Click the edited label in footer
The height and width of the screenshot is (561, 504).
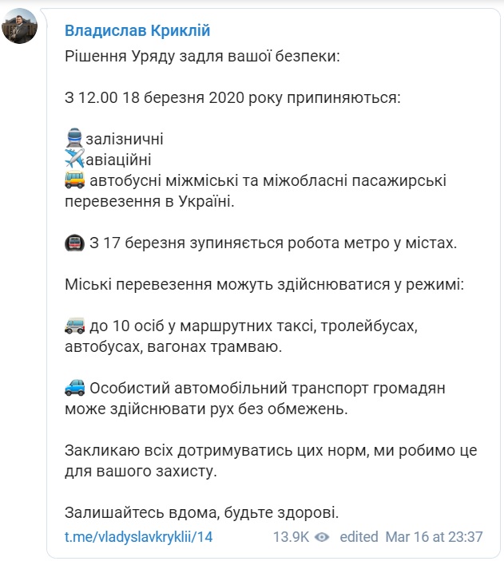point(359,536)
